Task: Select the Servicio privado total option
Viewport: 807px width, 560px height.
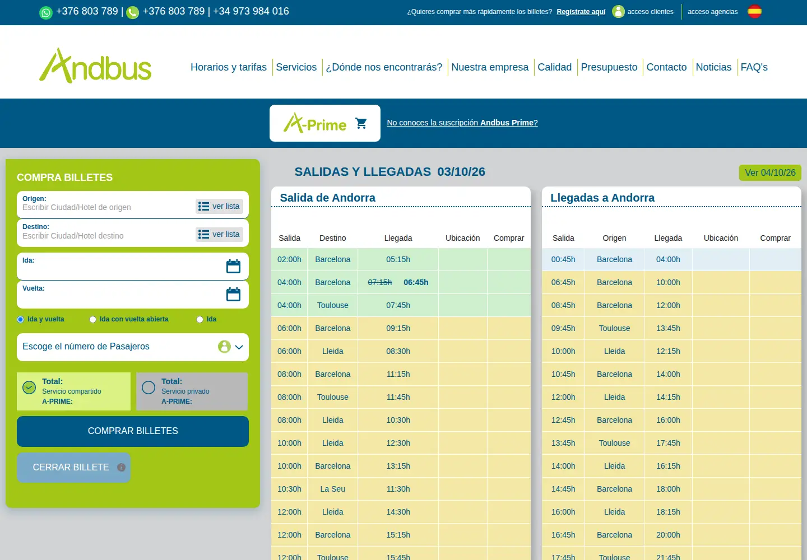Action: point(192,391)
